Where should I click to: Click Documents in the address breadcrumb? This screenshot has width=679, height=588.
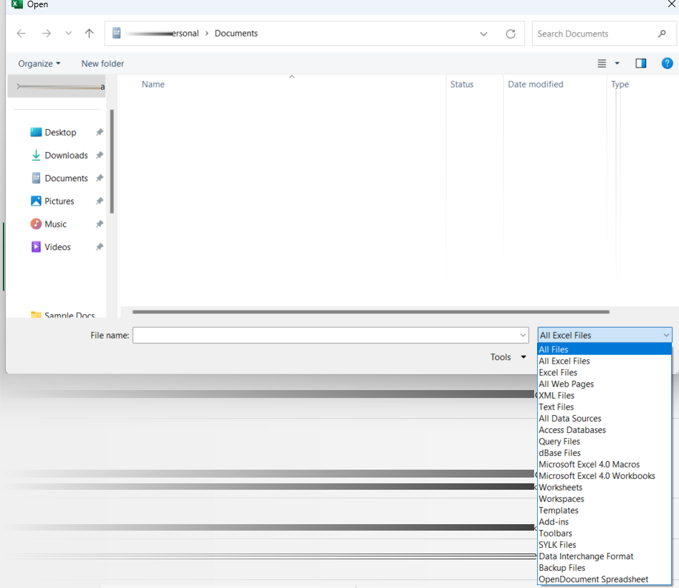point(236,33)
